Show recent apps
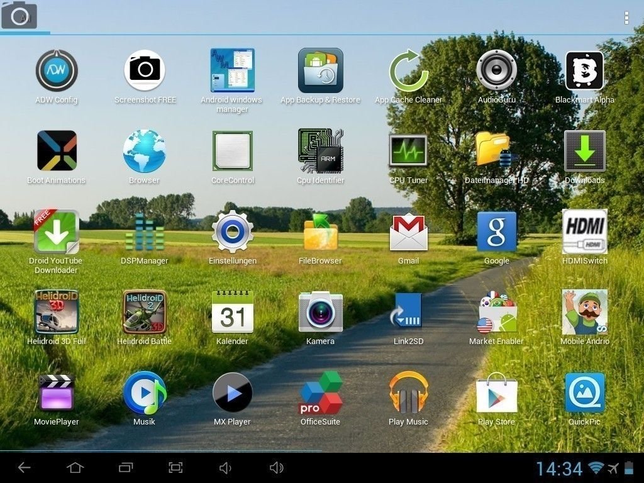This screenshot has width=644, height=483. [x=126, y=467]
